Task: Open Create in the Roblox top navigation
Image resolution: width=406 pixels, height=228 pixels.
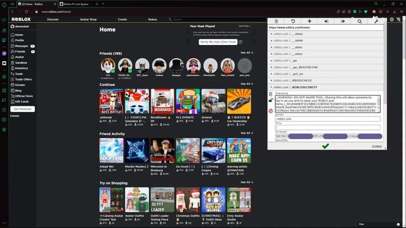Action: click(122, 20)
